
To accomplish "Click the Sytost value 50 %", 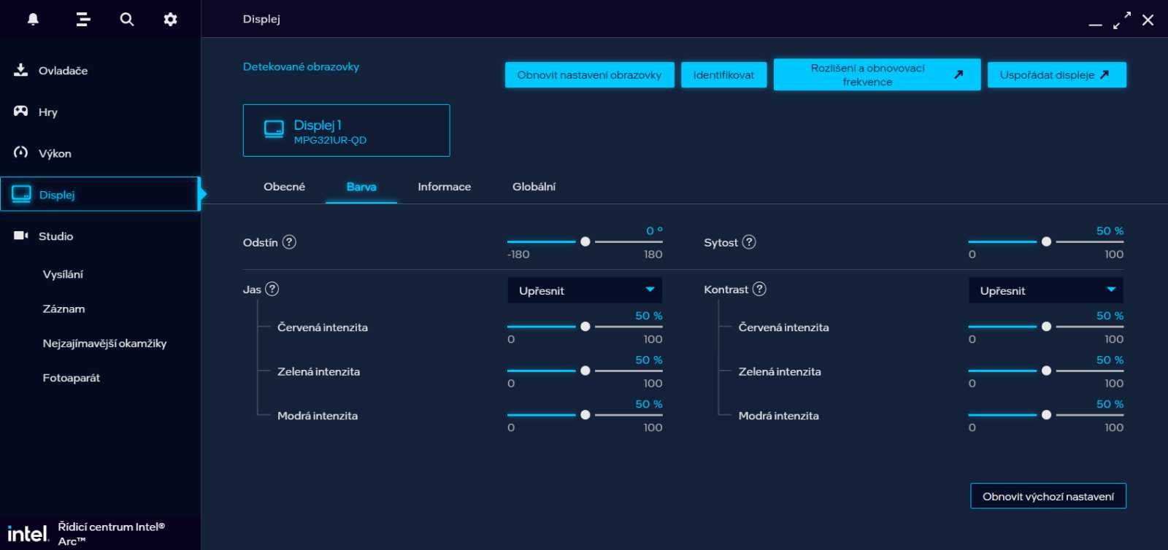I will pyautogui.click(x=1110, y=231).
